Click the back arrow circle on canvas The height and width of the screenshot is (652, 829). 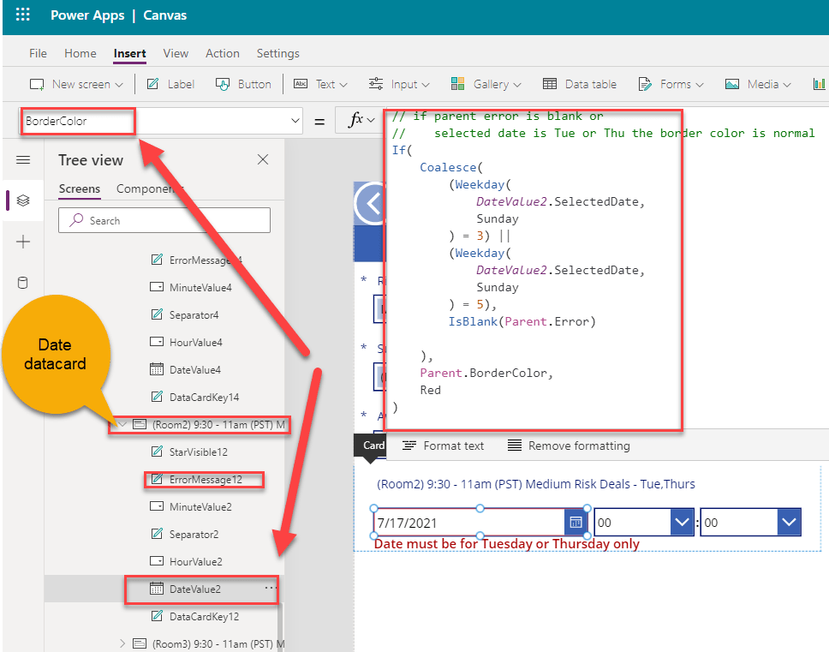click(x=372, y=205)
